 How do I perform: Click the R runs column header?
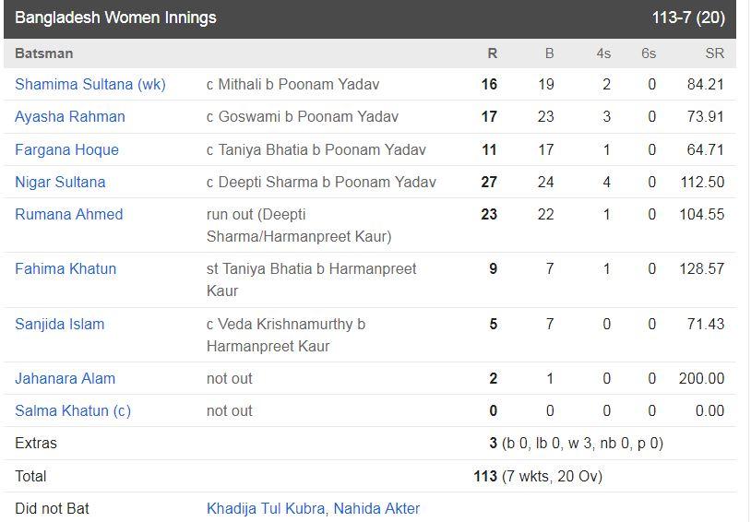tap(493, 53)
